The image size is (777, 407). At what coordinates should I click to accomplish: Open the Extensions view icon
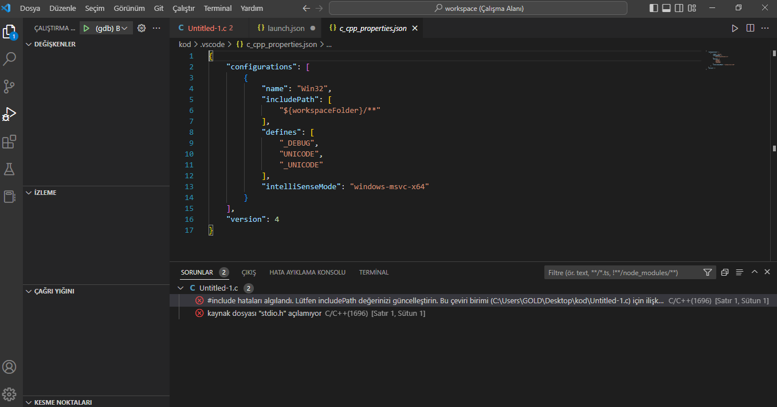coord(10,142)
